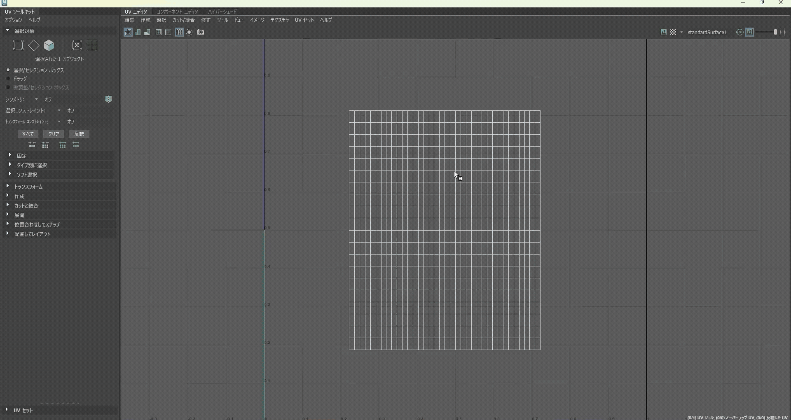Viewport: 791px width, 420px height.
Task: Select the UV selection mode icon
Action: tap(77, 45)
